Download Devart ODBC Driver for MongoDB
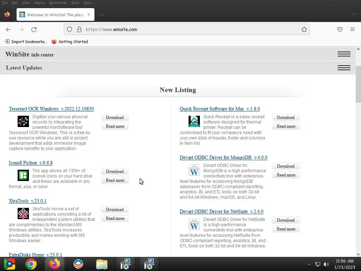 (x=286, y=166)
